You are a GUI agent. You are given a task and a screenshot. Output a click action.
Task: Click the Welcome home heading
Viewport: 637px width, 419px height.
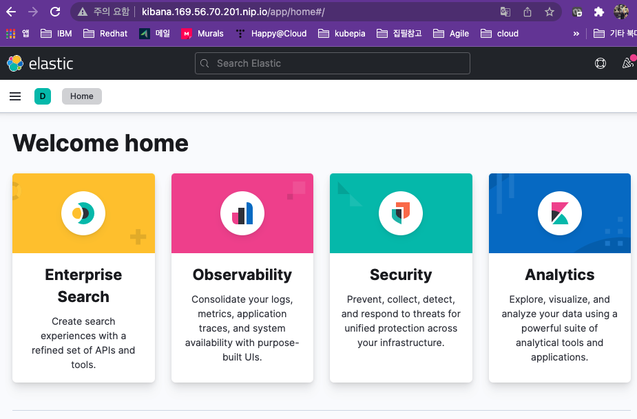coord(101,143)
